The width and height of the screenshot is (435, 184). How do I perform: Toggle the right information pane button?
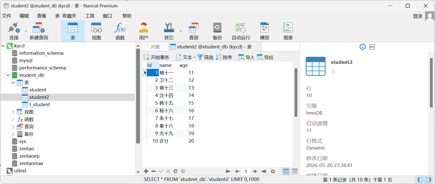429,180
